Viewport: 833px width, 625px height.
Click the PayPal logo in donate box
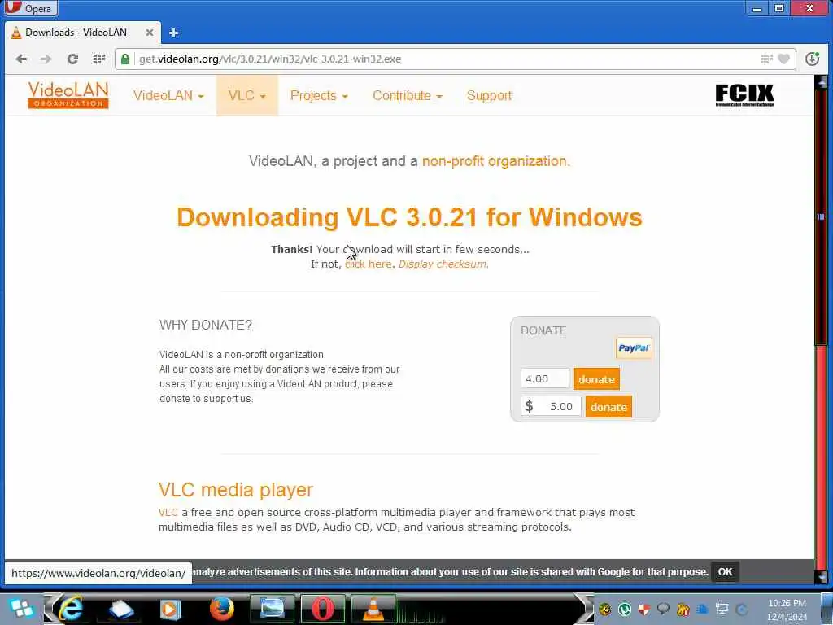click(x=633, y=348)
